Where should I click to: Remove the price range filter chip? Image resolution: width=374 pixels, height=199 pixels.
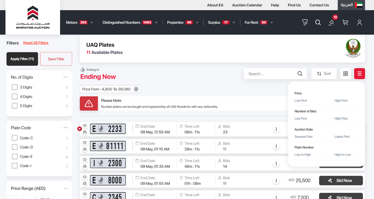136,89
